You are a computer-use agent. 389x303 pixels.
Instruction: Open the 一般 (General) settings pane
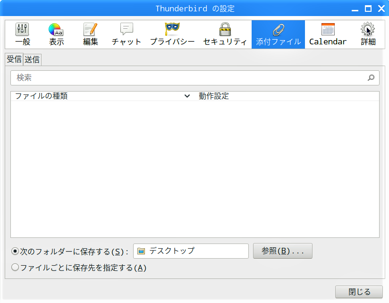click(x=23, y=34)
